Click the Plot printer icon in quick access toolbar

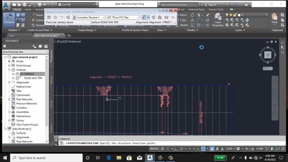40,4
